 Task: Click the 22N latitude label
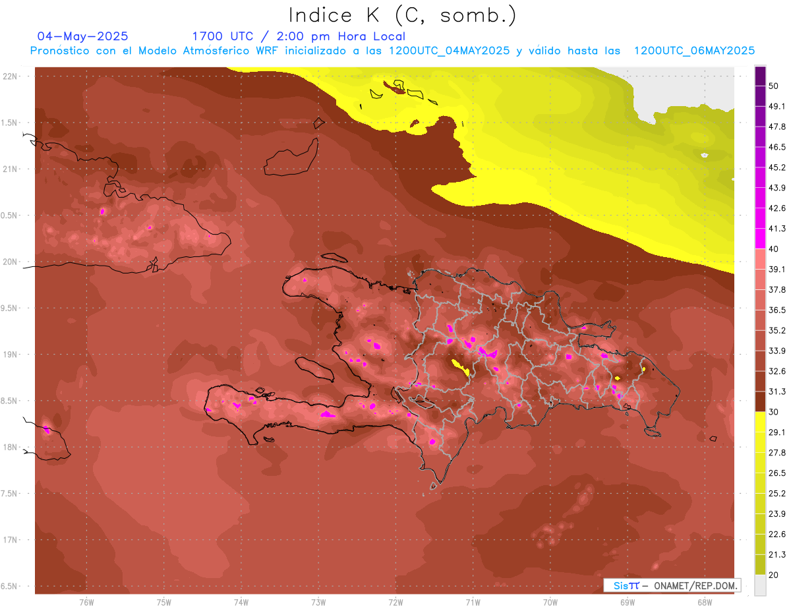11,76
